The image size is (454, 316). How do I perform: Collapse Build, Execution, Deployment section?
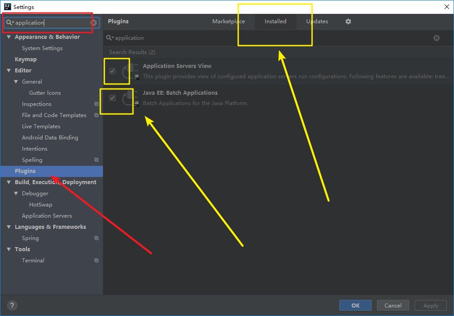pyautogui.click(x=9, y=182)
